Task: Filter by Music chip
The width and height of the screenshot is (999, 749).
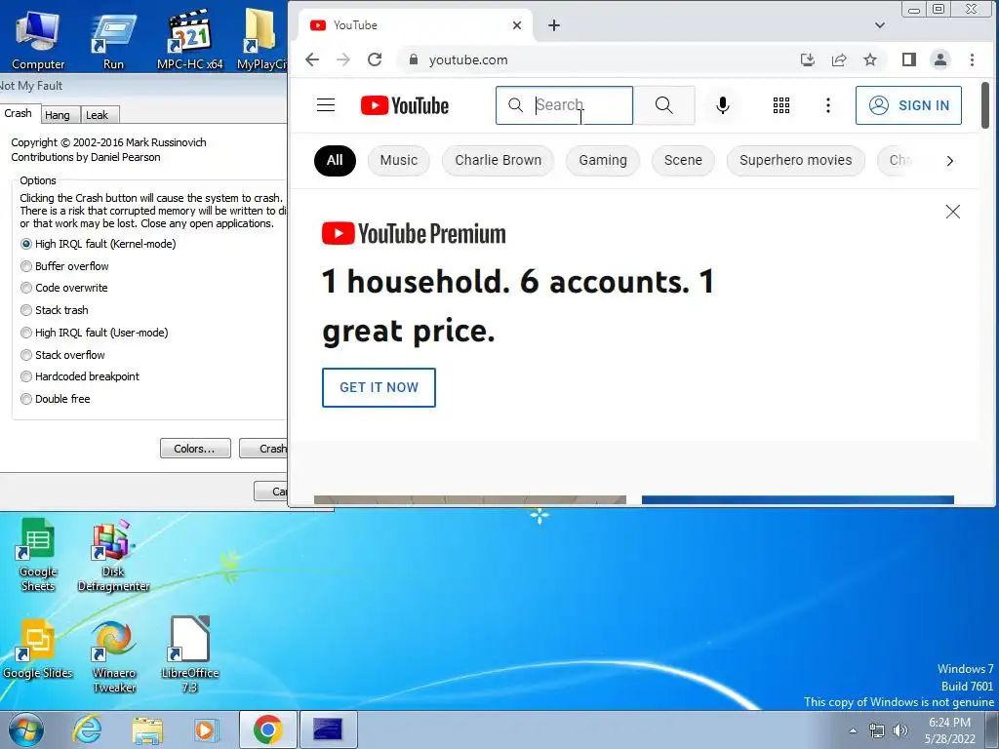Action: [x=399, y=161]
